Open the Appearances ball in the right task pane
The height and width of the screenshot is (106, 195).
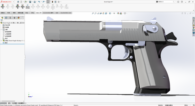click(194, 28)
